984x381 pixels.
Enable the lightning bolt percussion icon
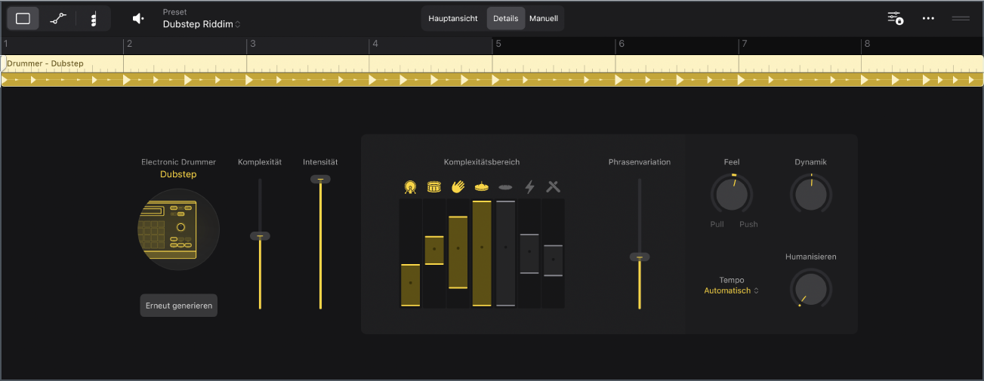click(x=529, y=186)
